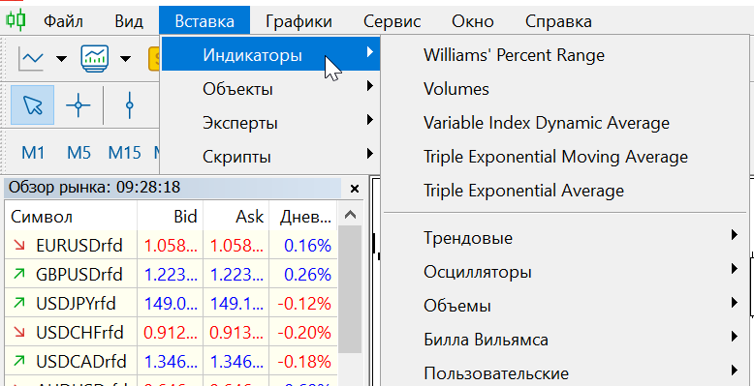This screenshot has height=386, width=754.
Task: Select the USDJPYrfd symbol row
Action: pyautogui.click(x=172, y=304)
